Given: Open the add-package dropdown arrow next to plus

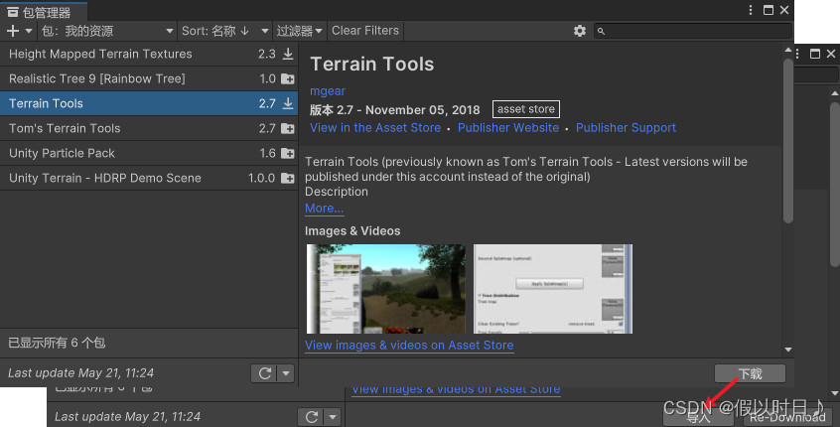Looking at the screenshot, I should point(29,31).
